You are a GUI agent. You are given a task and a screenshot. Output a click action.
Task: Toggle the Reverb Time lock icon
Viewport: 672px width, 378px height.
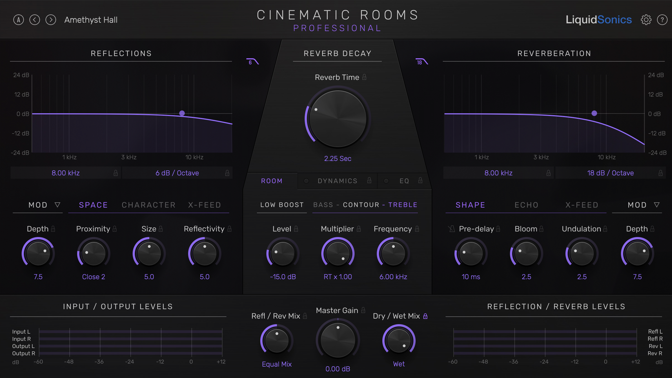[x=364, y=77]
